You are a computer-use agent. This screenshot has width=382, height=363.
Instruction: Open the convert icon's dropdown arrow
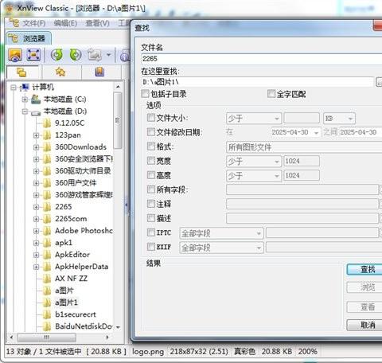(108, 55)
